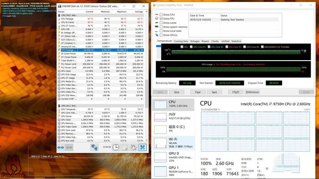Screen dimensions: 319x179
Task: Enable Stress local disks checkbox
Action: [x=161, y=31]
